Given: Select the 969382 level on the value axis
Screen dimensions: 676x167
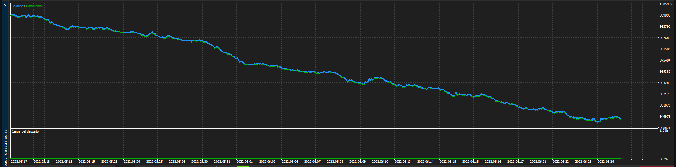Looking at the screenshot, I should click(x=664, y=72).
